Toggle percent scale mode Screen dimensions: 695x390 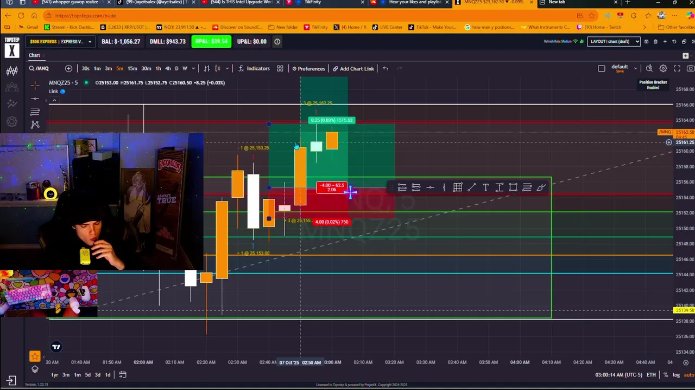pos(665,375)
